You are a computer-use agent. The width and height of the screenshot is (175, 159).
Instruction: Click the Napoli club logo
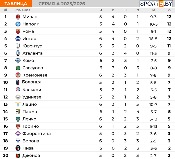pyautogui.click(x=18, y=24)
